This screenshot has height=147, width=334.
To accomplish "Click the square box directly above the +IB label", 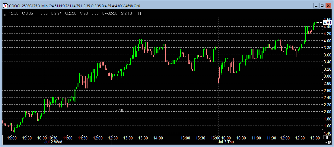I will [x=329, y=137].
